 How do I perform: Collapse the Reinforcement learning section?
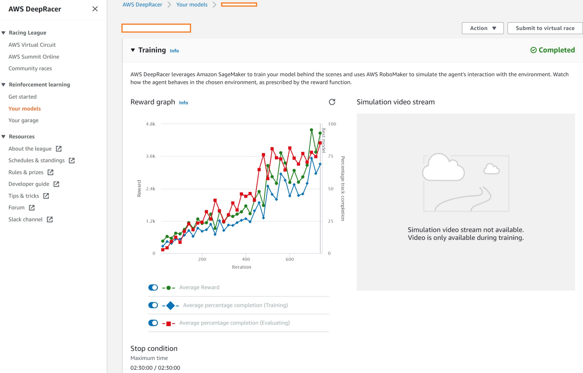3,85
